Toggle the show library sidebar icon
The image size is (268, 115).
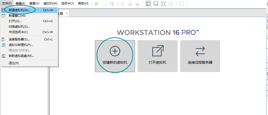[x=148, y=4]
